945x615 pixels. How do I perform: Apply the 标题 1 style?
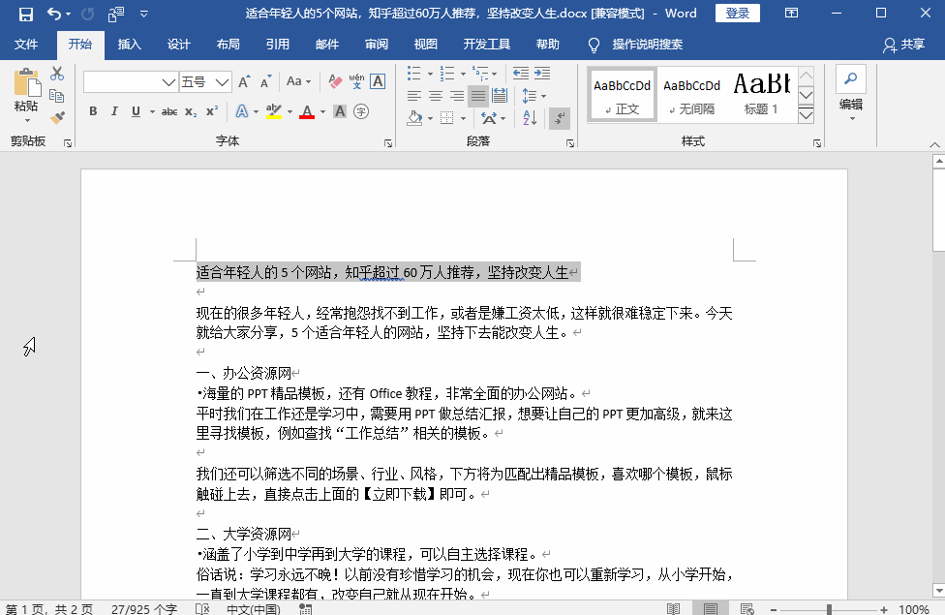click(x=762, y=93)
